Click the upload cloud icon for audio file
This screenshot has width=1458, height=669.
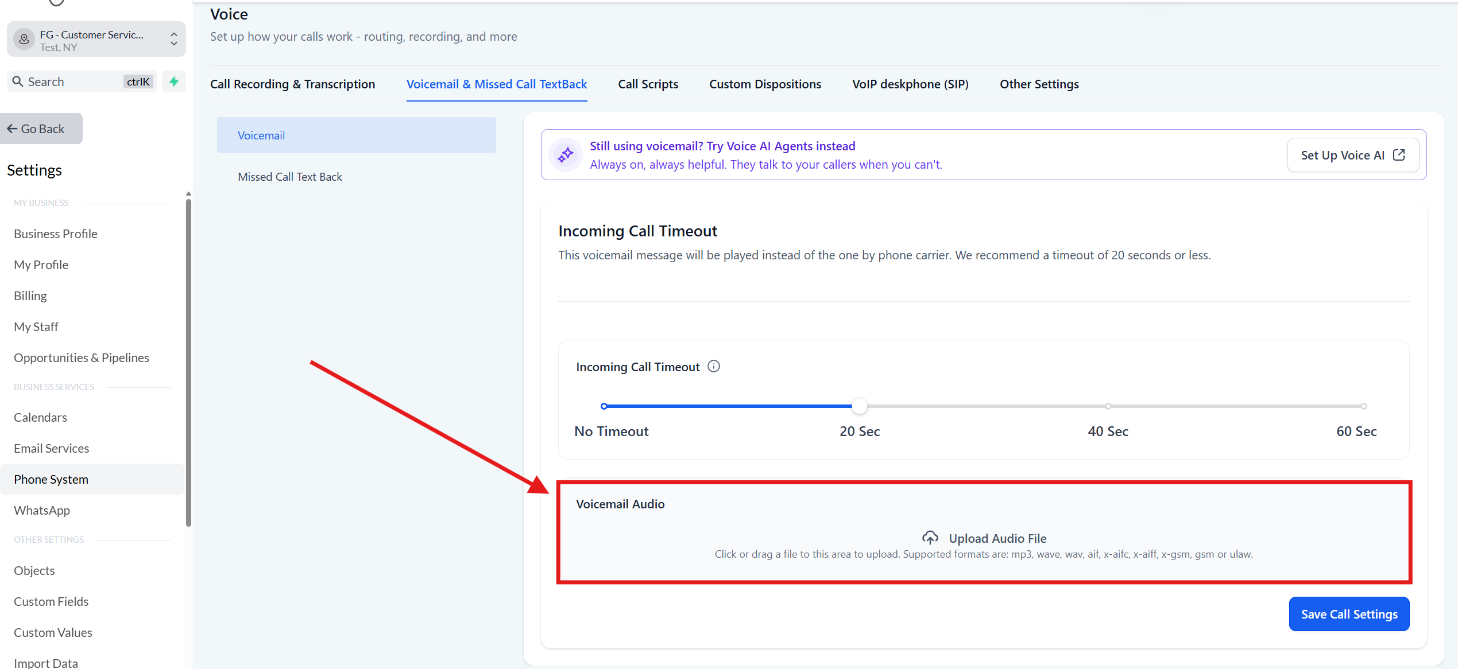[x=930, y=538]
